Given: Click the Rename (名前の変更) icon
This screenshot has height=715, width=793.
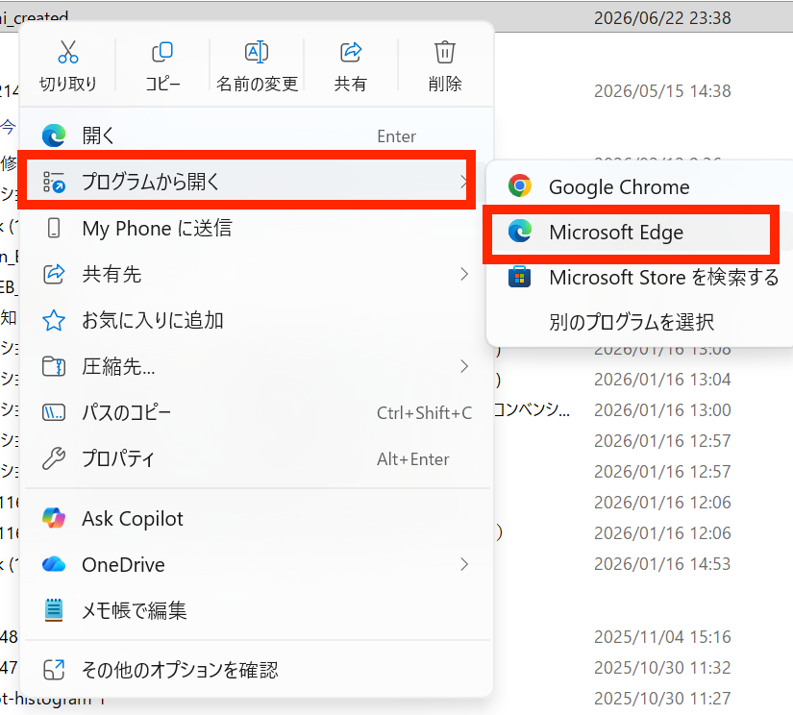Looking at the screenshot, I should (257, 52).
